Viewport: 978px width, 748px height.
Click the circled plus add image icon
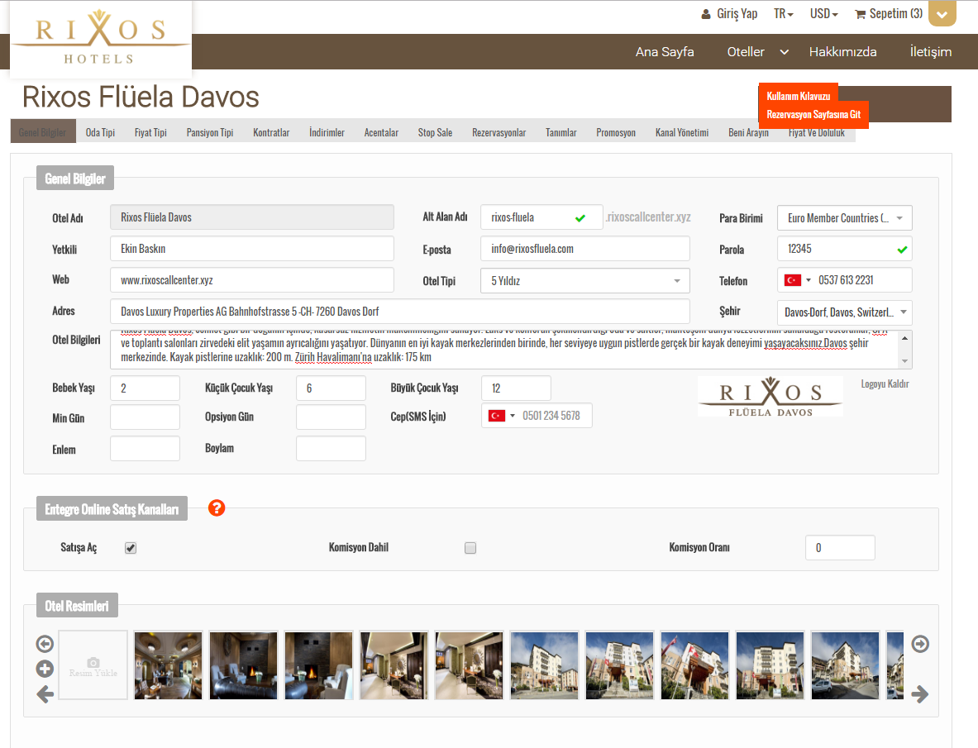[45, 669]
